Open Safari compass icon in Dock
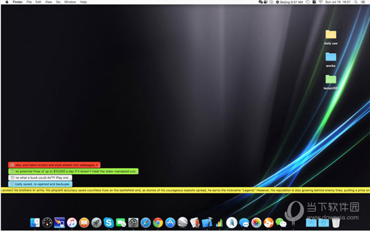Image resolution: width=370 pixels, height=231 pixels. tap(146, 222)
